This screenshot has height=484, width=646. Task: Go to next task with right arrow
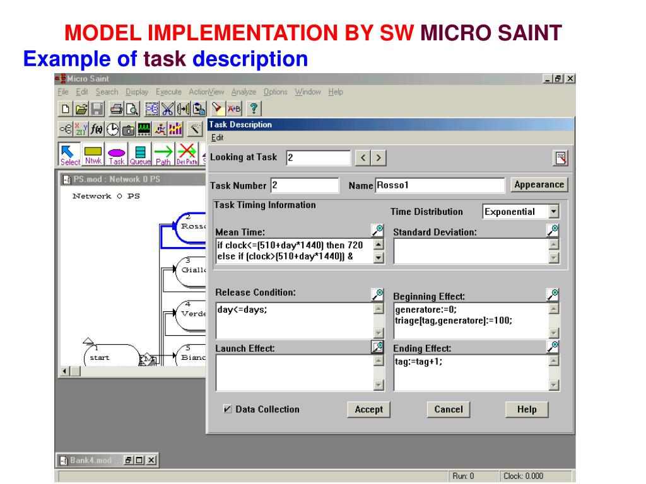click(379, 158)
